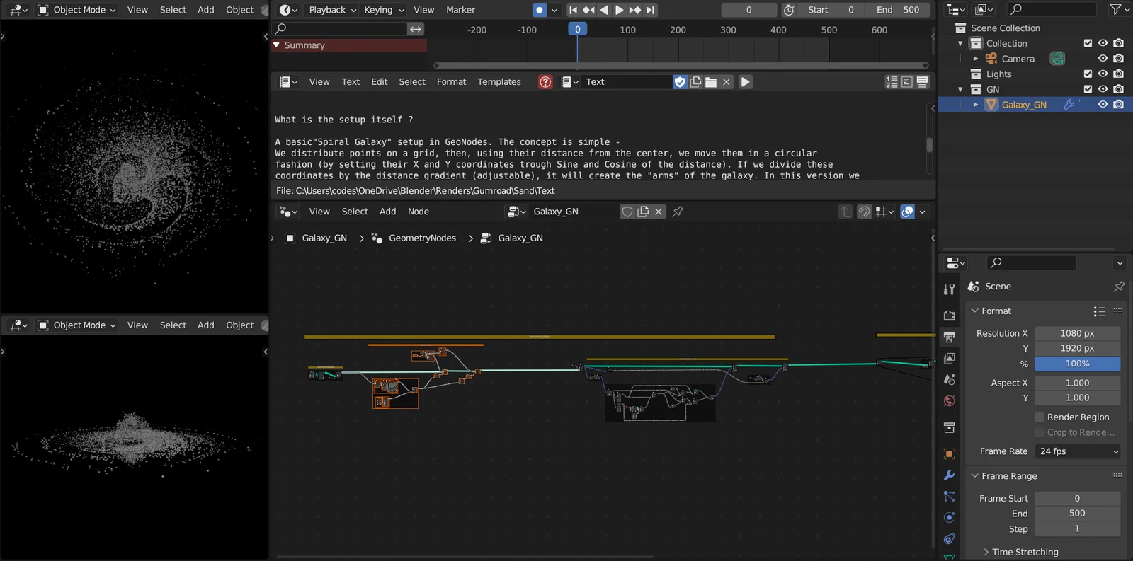
Task: Toggle the fake user shield for Galaxy_GN node group
Action: 627,212
